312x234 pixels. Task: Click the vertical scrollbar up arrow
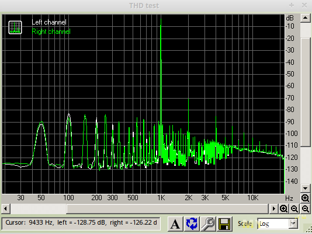click(x=305, y=18)
